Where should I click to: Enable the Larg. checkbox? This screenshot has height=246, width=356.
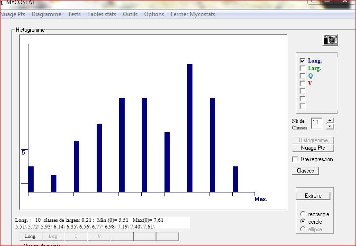coord(302,68)
